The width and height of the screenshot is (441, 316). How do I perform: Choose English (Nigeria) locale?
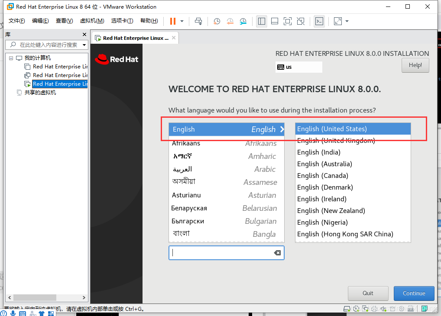[353, 222]
